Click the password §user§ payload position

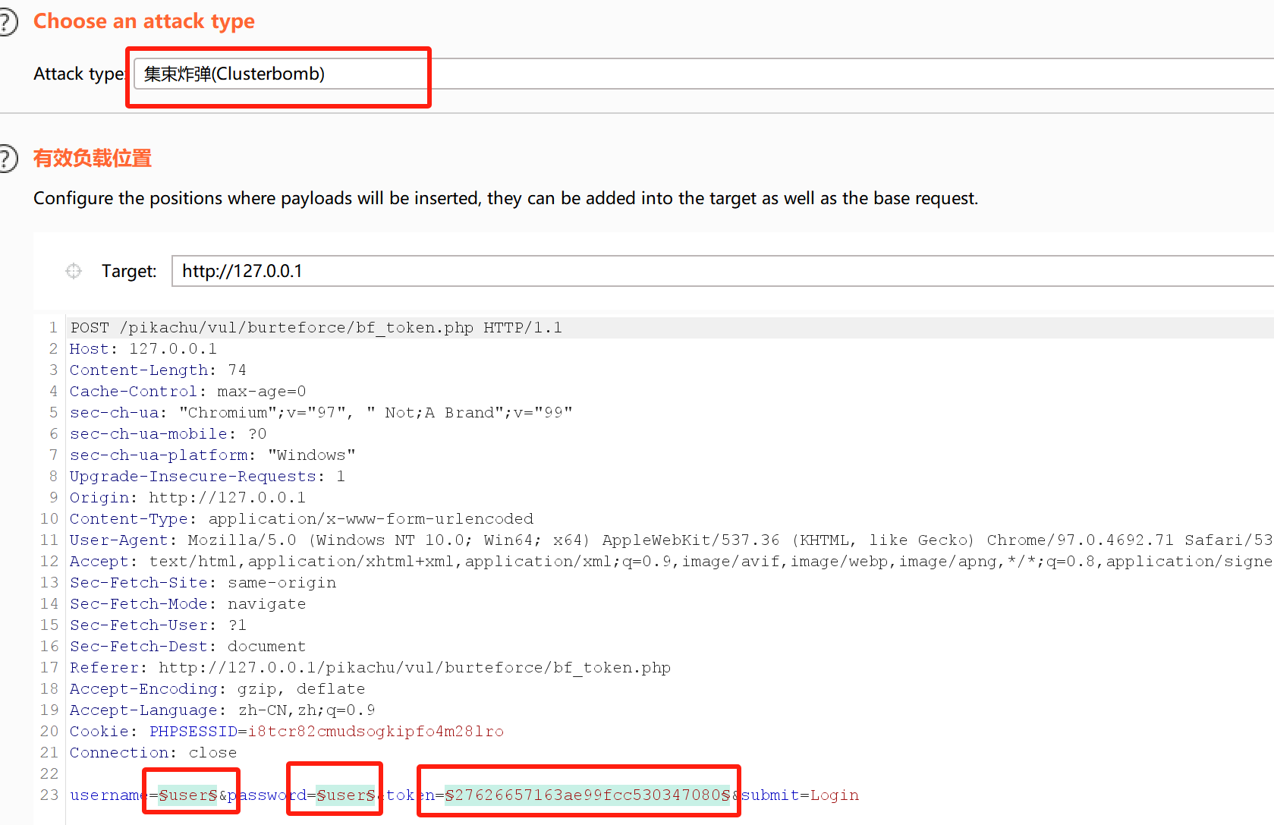pos(345,795)
